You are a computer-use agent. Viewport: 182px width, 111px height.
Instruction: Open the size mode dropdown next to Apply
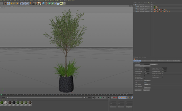click(121, 107)
